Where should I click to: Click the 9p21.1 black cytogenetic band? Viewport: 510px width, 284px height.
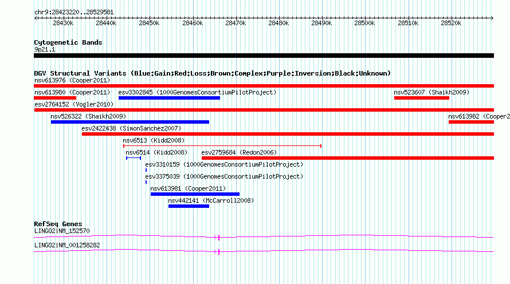coord(264,56)
